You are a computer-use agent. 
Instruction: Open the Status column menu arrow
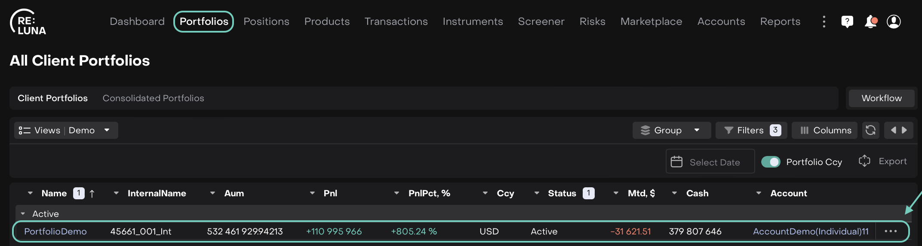click(x=537, y=193)
